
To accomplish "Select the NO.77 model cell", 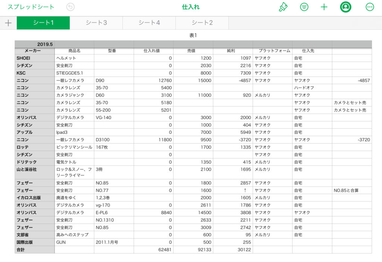I will (x=114, y=190).
